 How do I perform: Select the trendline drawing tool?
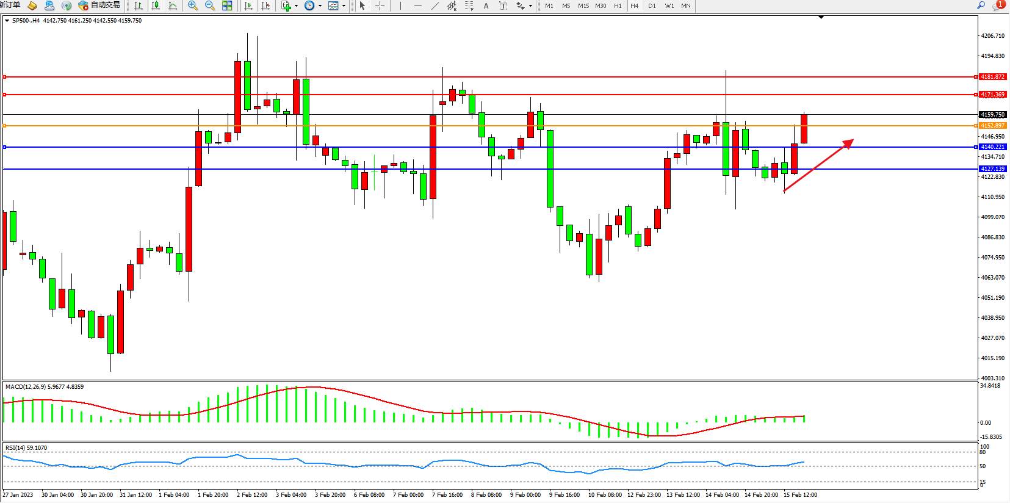pos(435,5)
